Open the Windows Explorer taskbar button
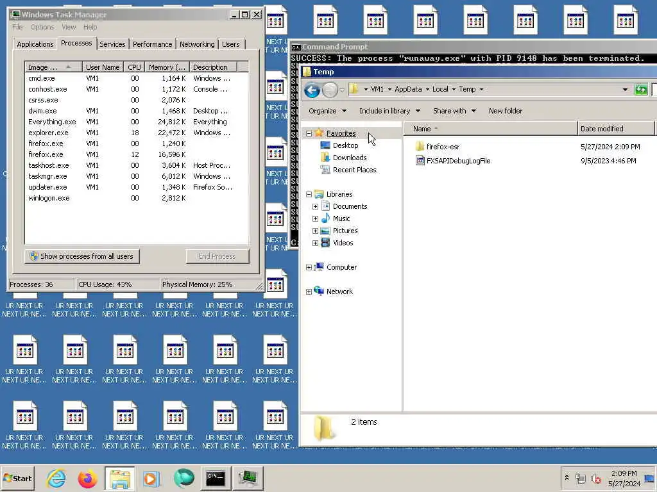The image size is (657, 492). point(120,478)
